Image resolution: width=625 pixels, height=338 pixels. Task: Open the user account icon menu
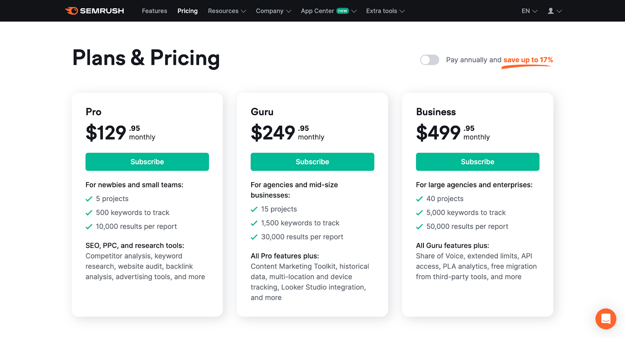[552, 11]
